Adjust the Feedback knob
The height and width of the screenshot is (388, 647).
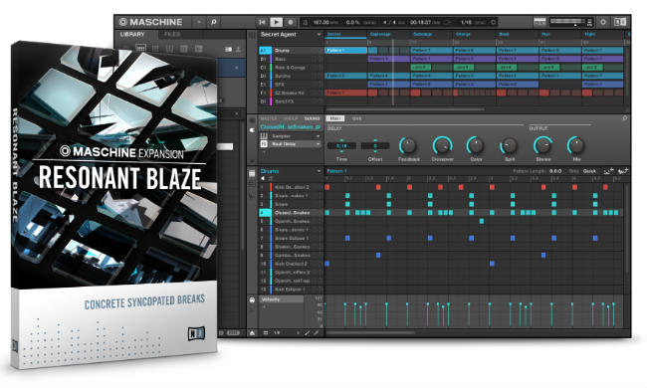click(408, 145)
